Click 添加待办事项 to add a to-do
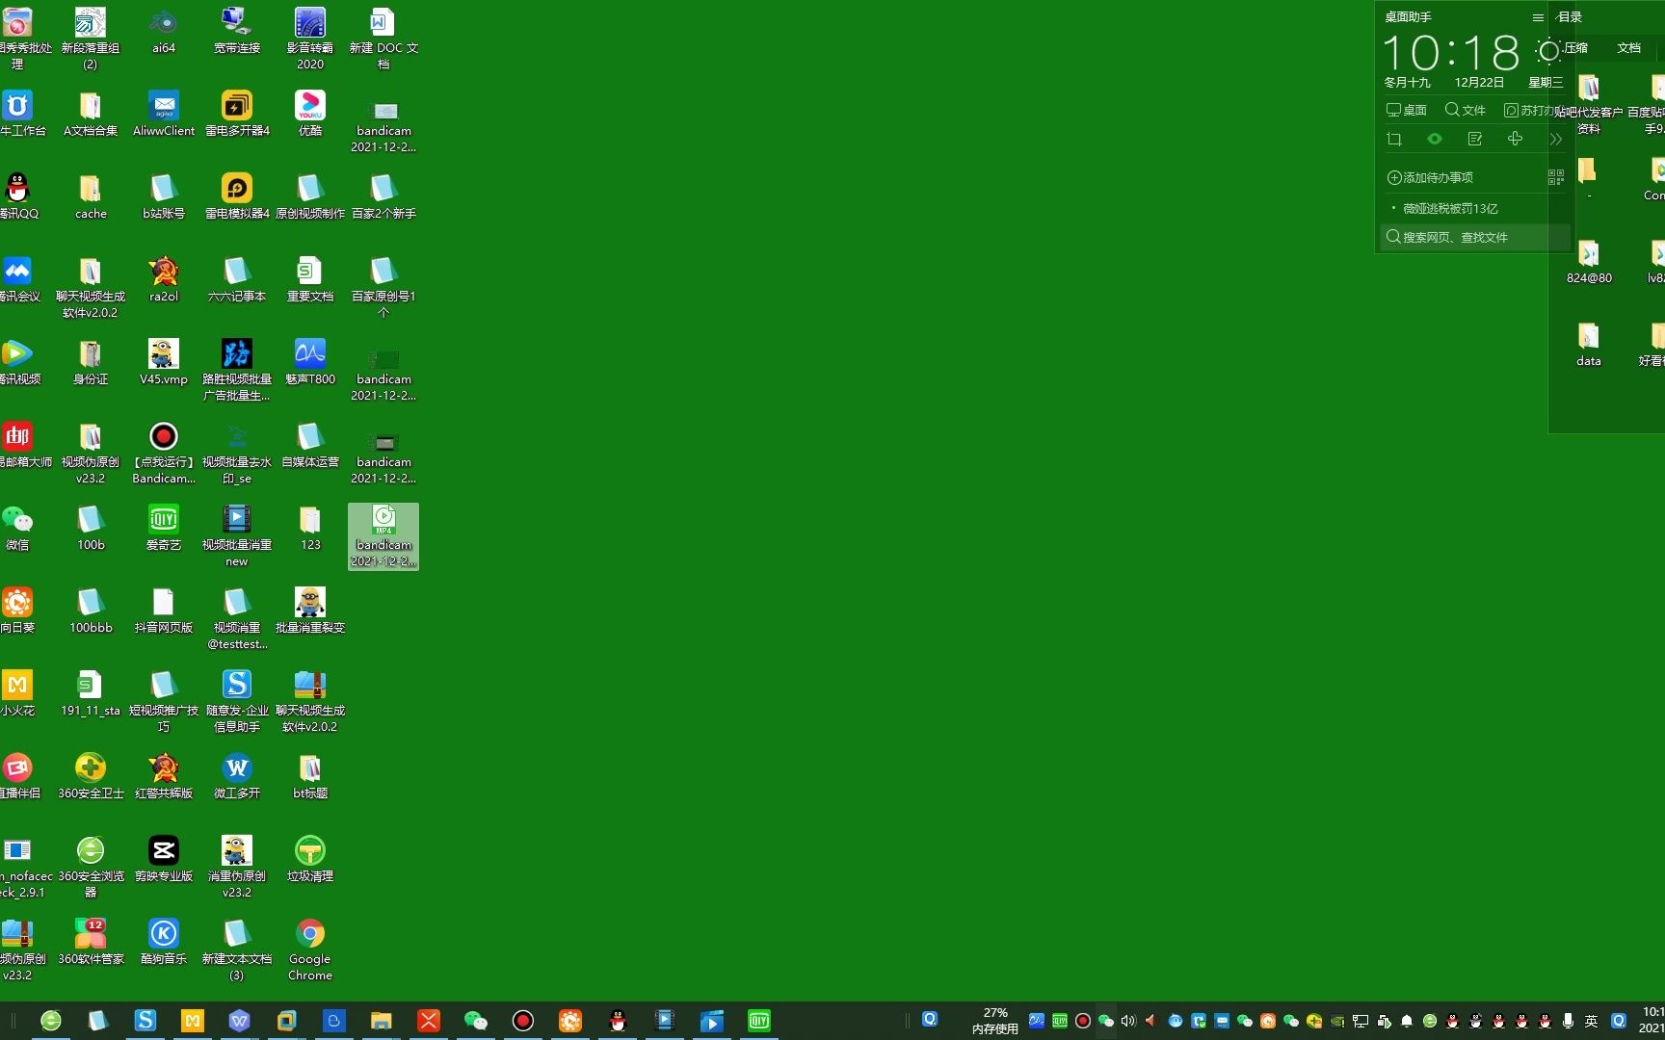 pos(1430,177)
